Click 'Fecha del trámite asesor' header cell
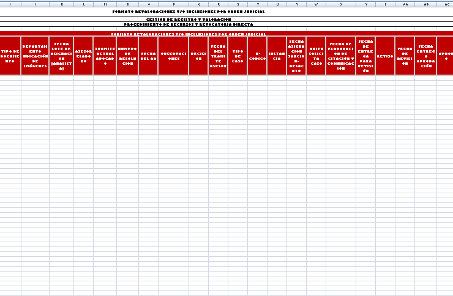 tap(218, 56)
